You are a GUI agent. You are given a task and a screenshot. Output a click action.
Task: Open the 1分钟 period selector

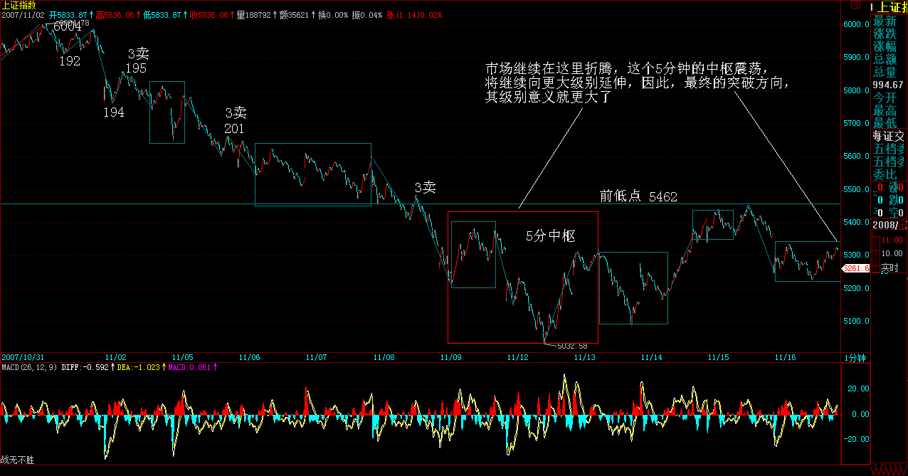855,357
